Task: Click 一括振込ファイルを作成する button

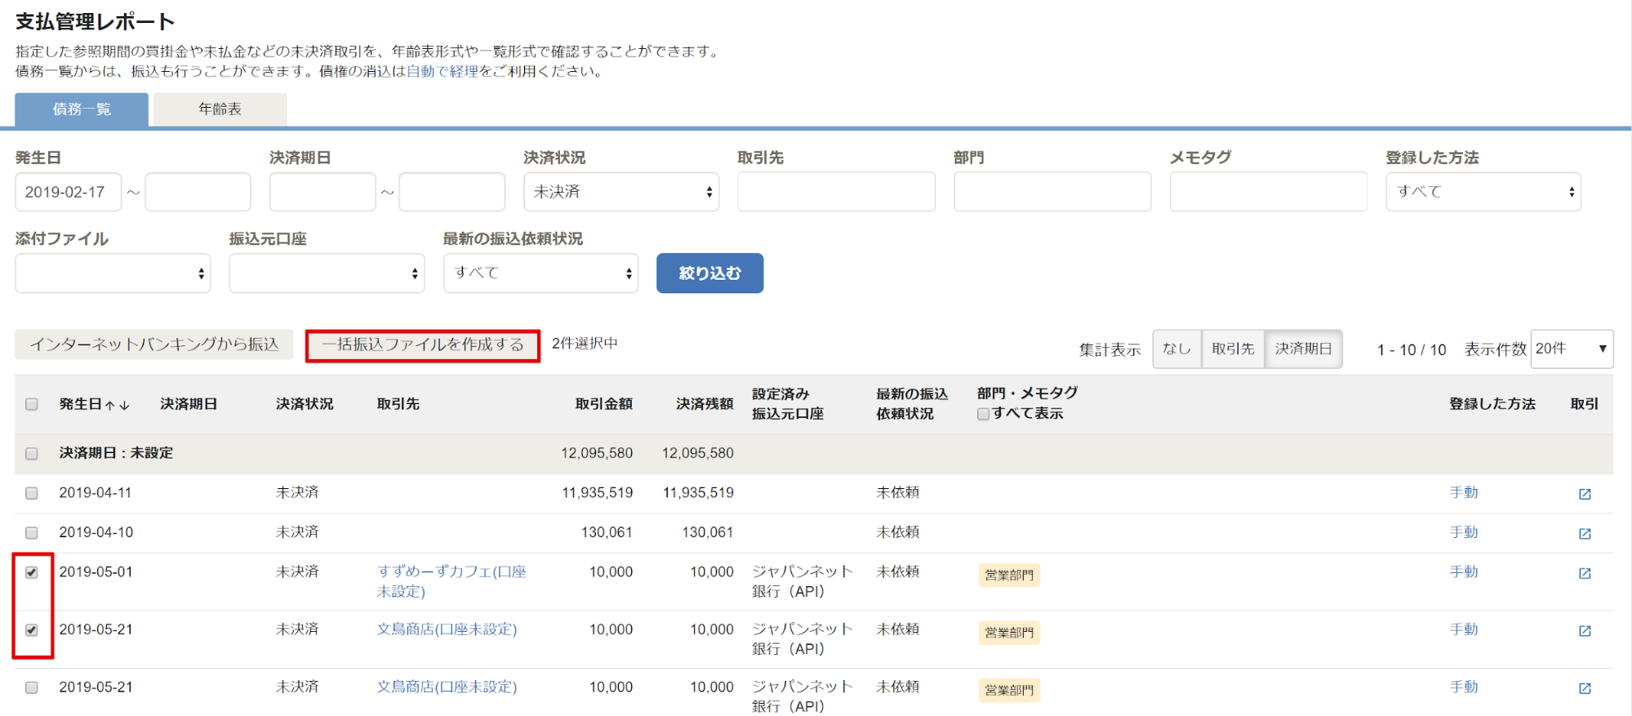Action: (x=423, y=345)
